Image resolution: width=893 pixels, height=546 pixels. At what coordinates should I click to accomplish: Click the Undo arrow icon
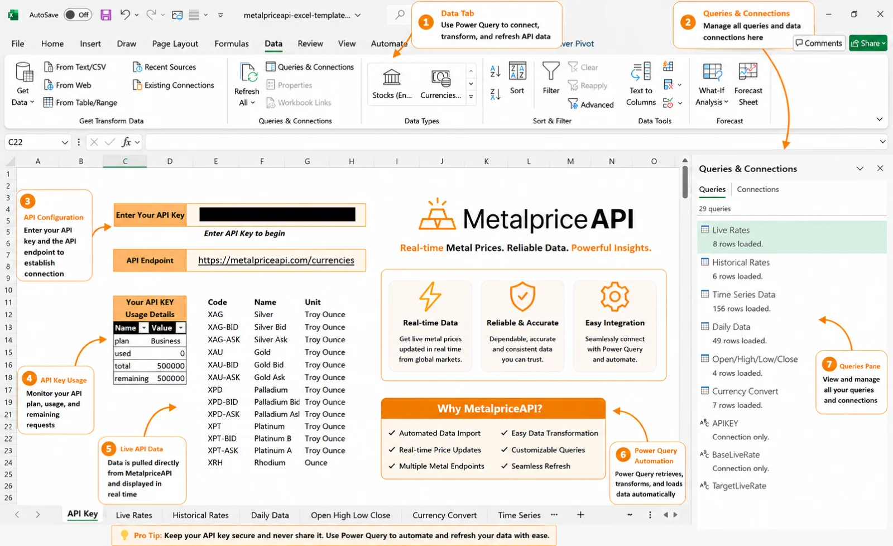click(125, 15)
